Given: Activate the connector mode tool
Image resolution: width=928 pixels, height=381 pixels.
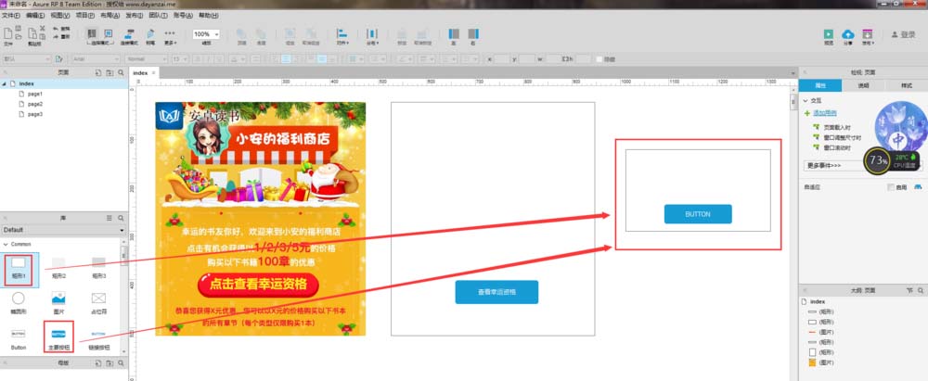Looking at the screenshot, I should click(x=130, y=33).
